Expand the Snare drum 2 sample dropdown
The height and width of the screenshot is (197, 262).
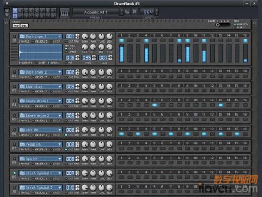[x=60, y=116]
